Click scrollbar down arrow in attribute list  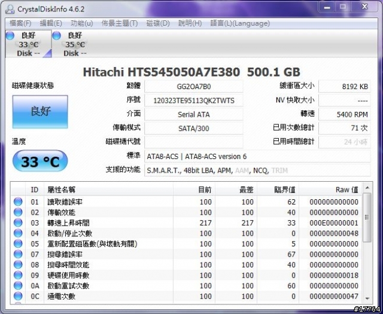[x=367, y=298]
